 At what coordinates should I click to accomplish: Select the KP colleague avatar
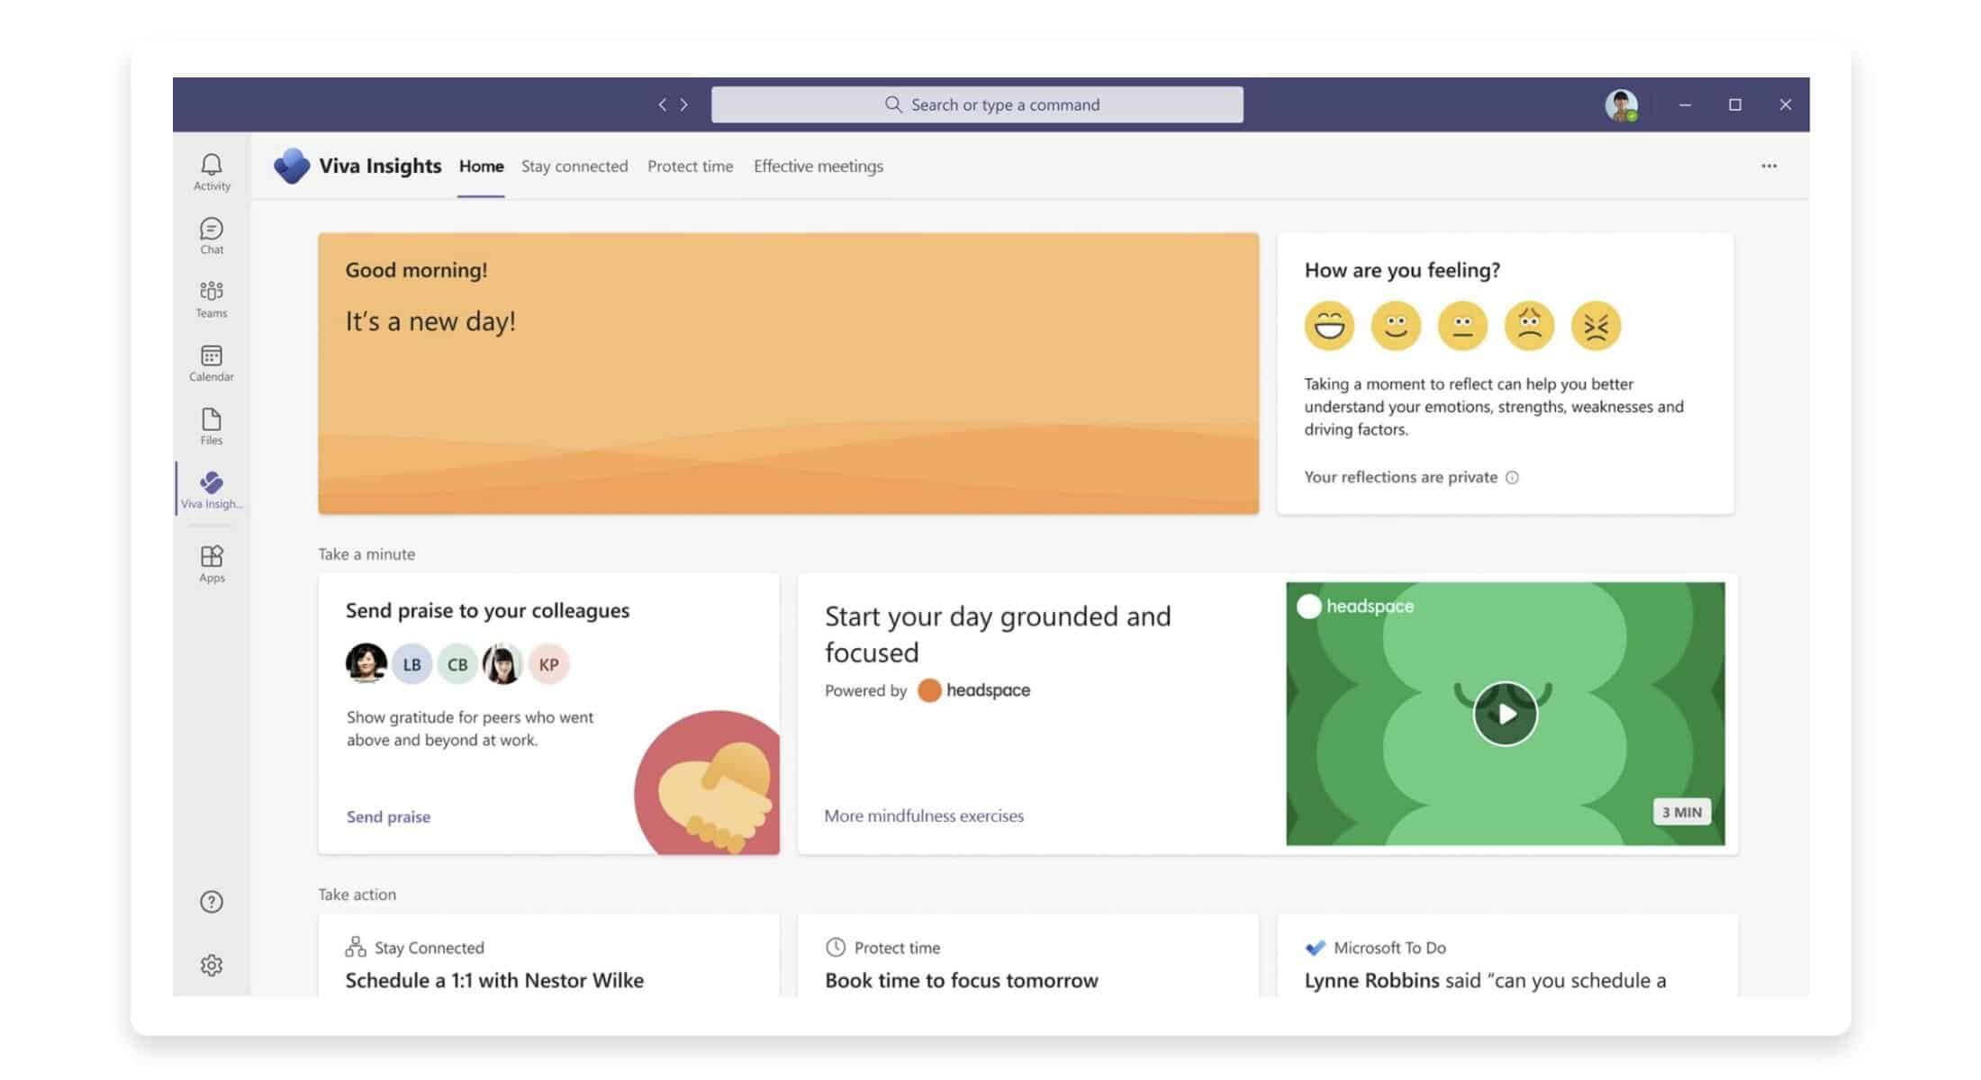(x=548, y=664)
